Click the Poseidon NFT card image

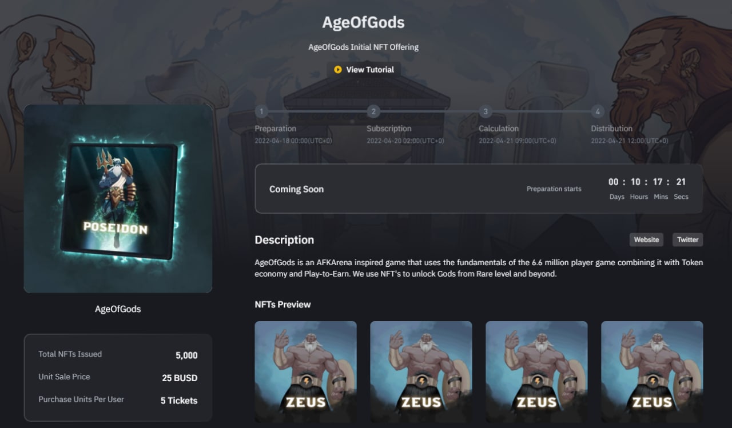coord(118,198)
